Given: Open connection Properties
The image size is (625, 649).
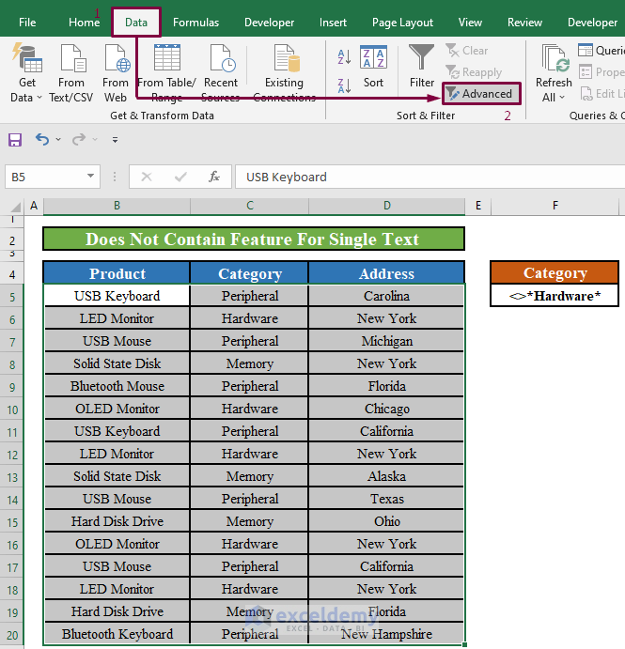Looking at the screenshot, I should (x=601, y=72).
